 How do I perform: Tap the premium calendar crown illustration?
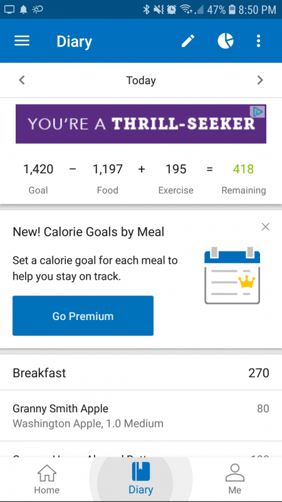(232, 275)
